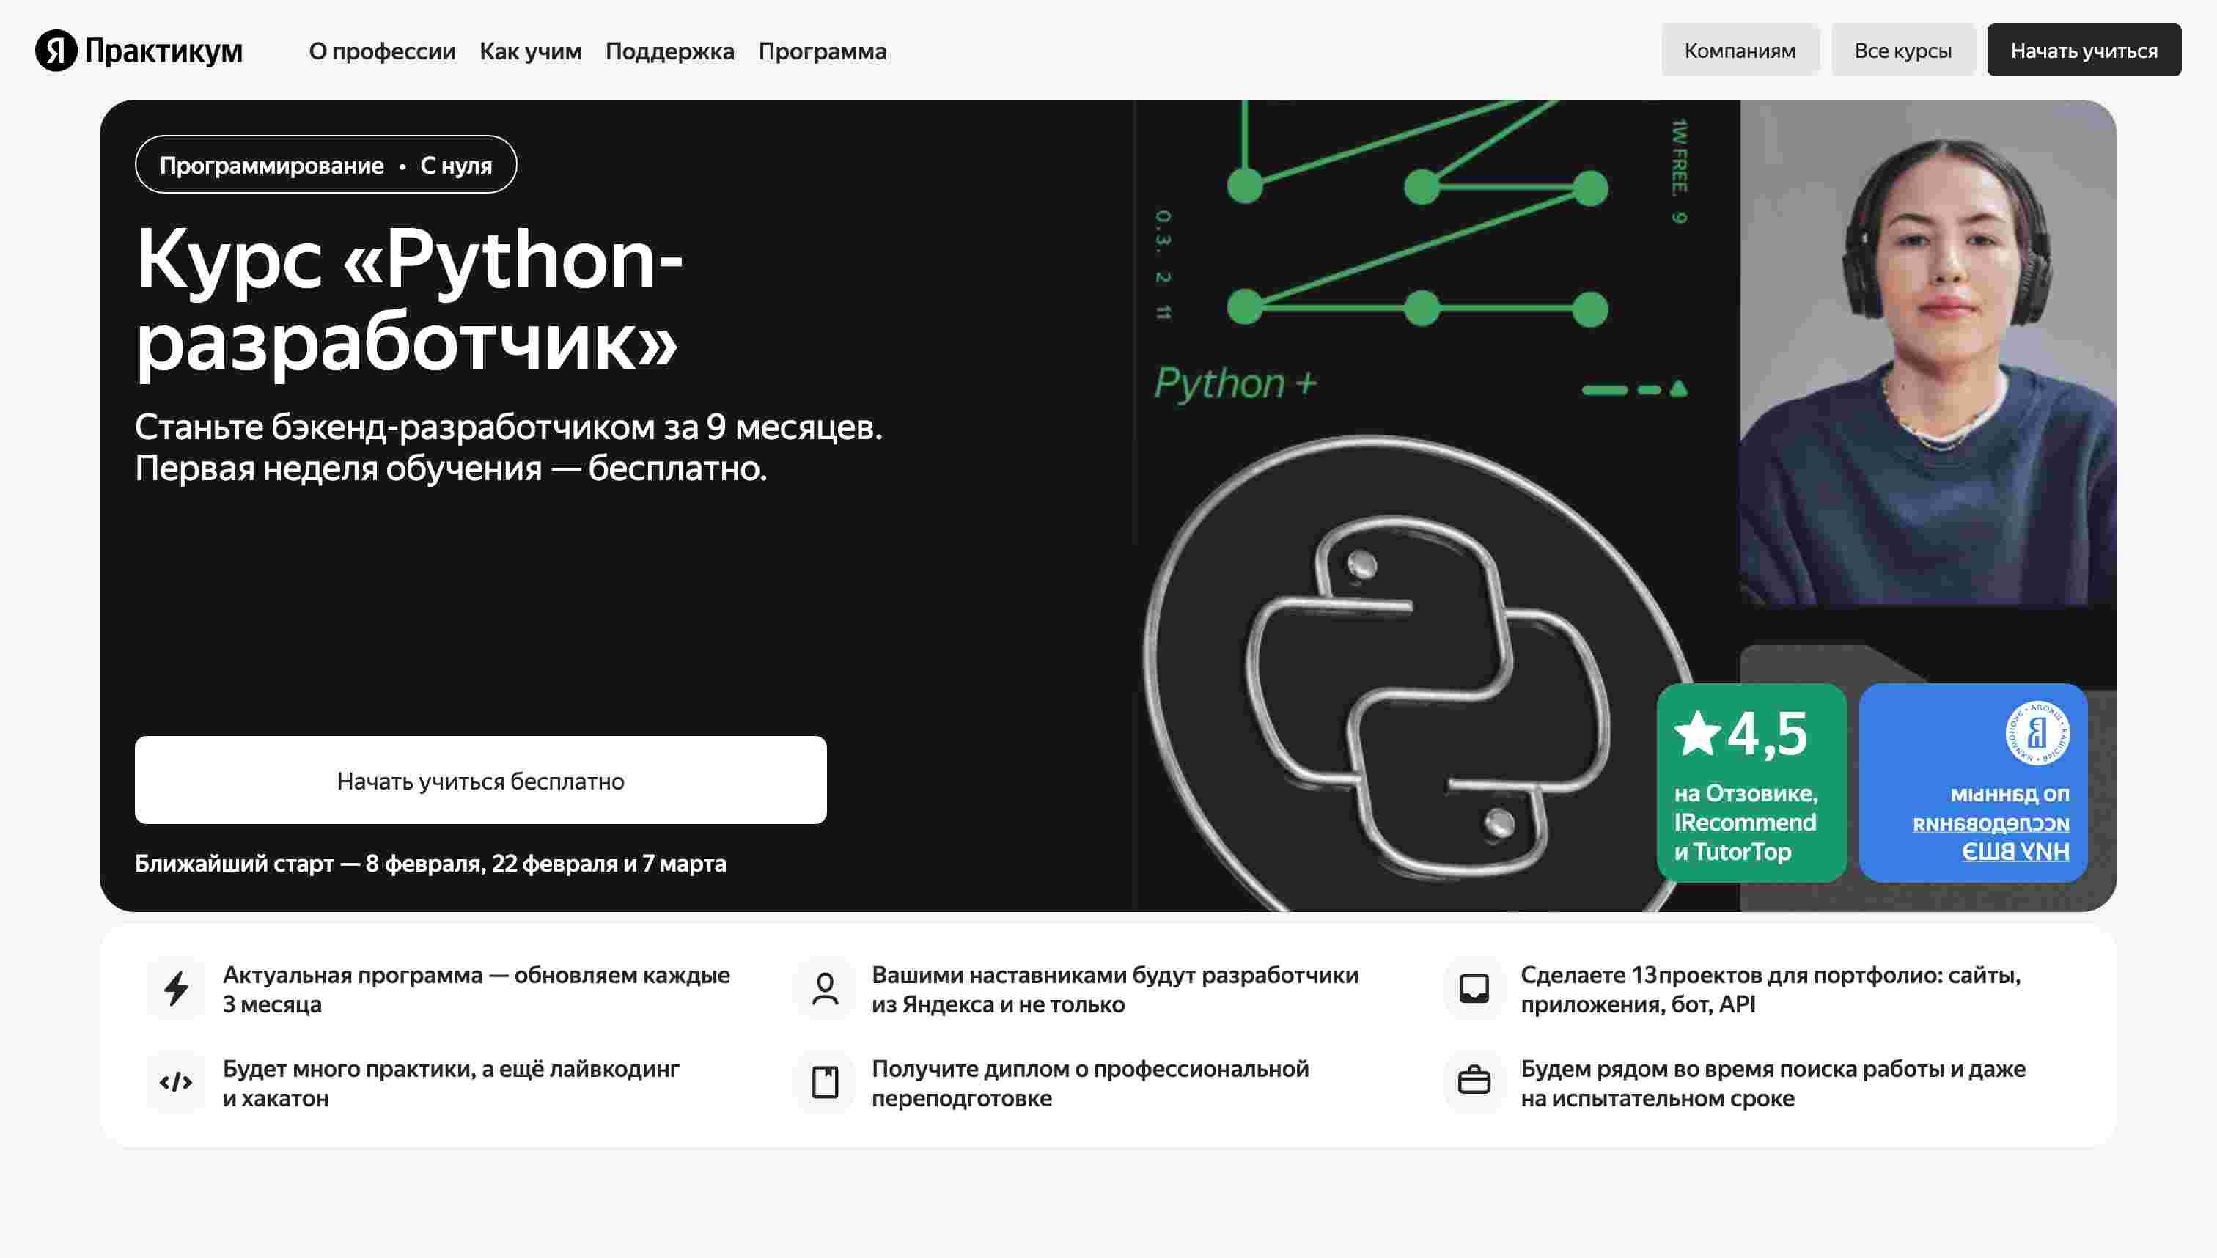The height and width of the screenshot is (1258, 2217).
Task: Select С нуля tag filter
Action: click(x=457, y=163)
